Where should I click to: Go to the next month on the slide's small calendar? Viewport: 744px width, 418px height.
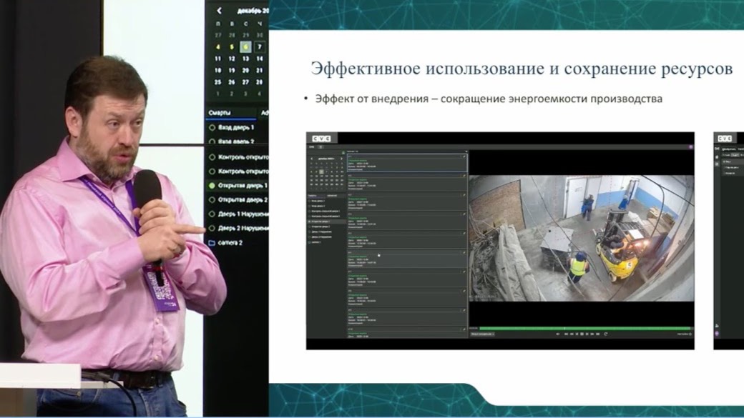tap(342, 159)
